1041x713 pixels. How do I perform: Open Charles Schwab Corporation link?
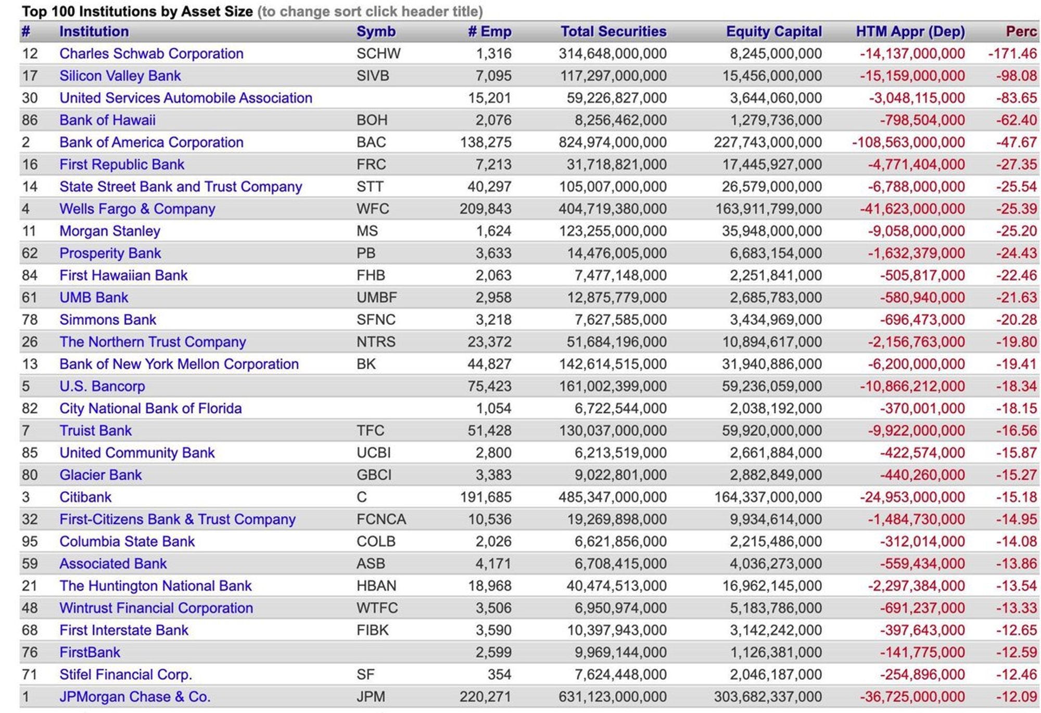click(151, 54)
